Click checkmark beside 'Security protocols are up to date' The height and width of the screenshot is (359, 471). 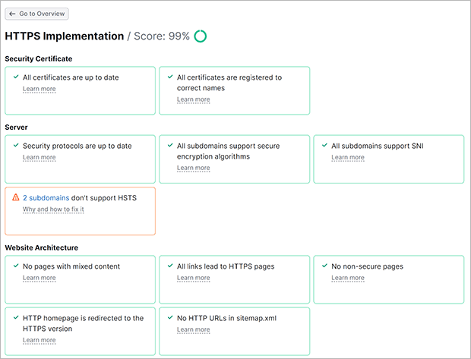16,145
